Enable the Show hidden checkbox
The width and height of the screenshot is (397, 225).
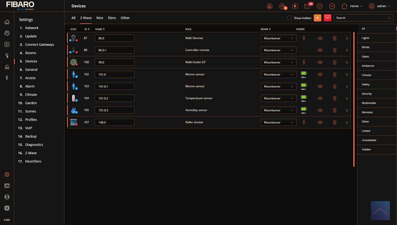(x=289, y=18)
